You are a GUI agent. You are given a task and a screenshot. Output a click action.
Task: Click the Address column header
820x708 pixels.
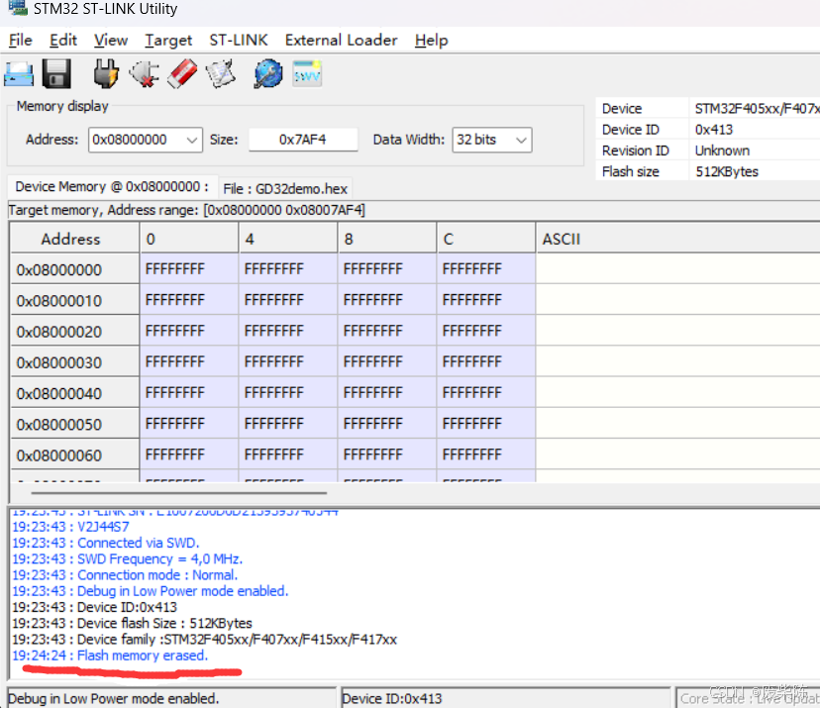pos(74,239)
